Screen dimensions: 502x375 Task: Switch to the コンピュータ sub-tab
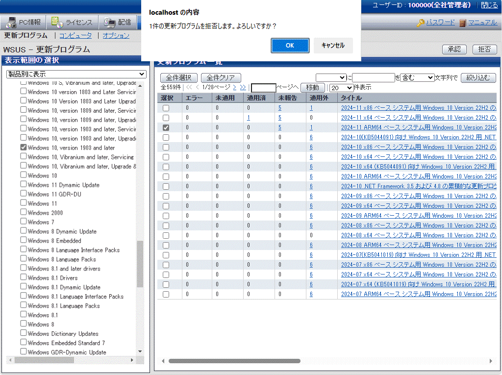tap(75, 35)
